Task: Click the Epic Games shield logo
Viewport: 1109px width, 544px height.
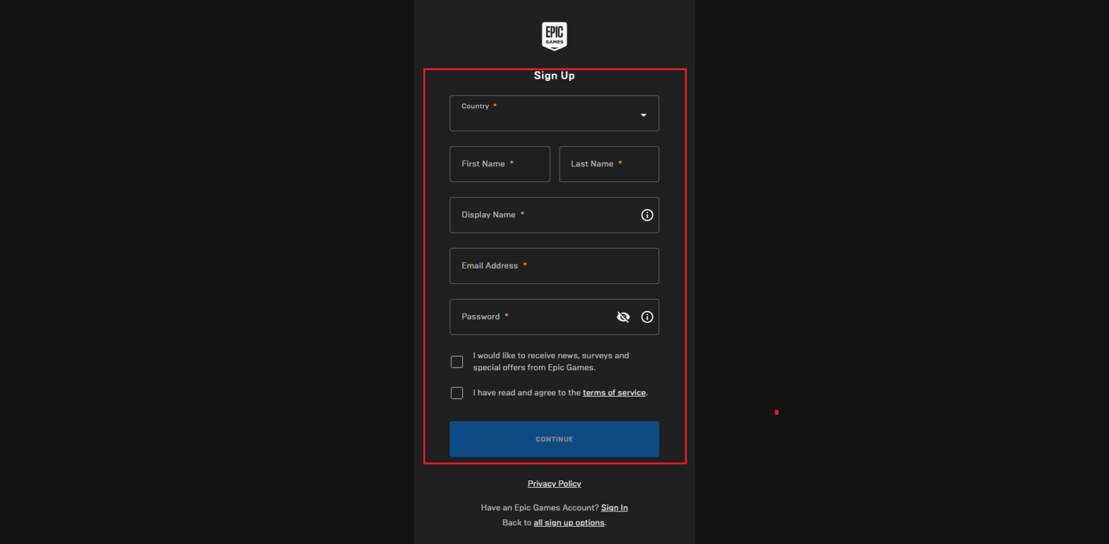Action: click(x=554, y=35)
